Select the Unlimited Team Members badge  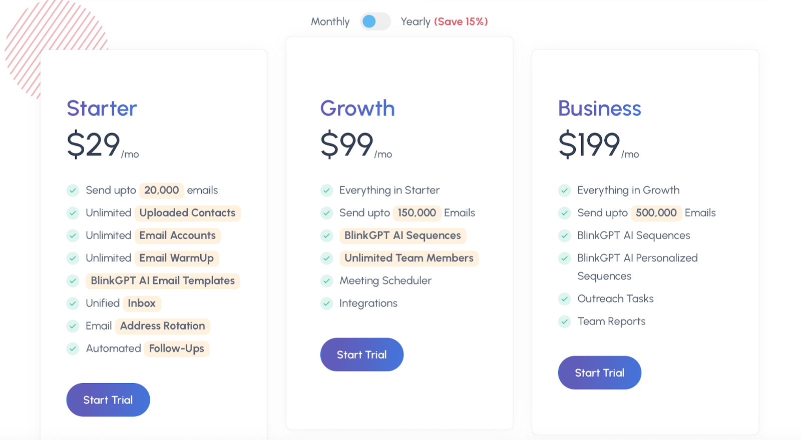click(409, 258)
